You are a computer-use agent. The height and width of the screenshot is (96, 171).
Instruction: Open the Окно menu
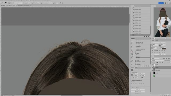coord(45,1)
